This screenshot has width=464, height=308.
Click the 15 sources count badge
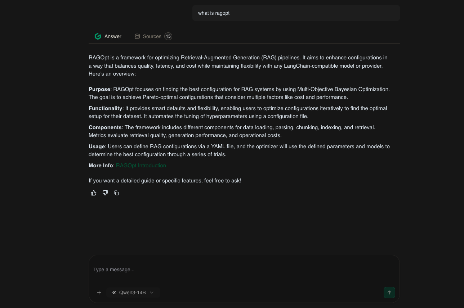168,36
